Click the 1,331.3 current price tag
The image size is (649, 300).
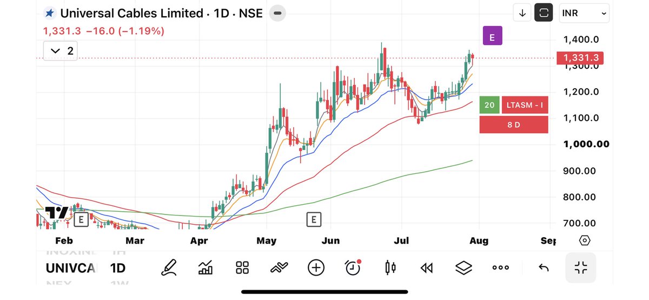(580, 58)
